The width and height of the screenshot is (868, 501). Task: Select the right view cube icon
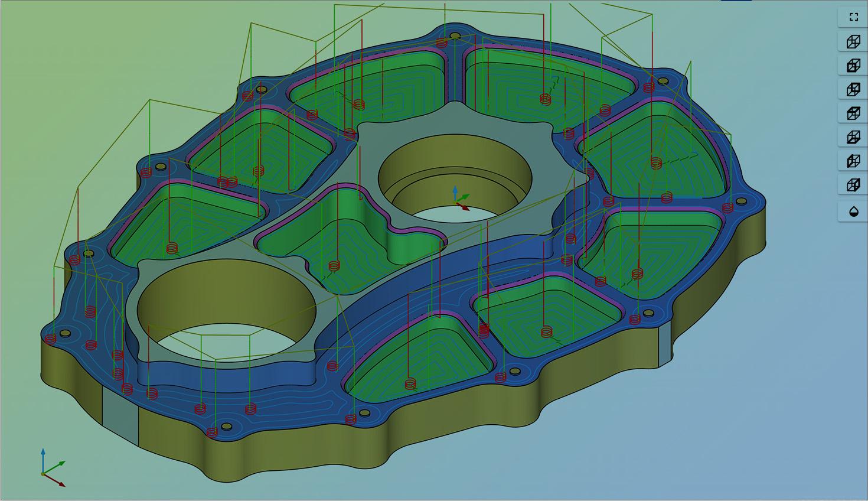click(x=853, y=185)
